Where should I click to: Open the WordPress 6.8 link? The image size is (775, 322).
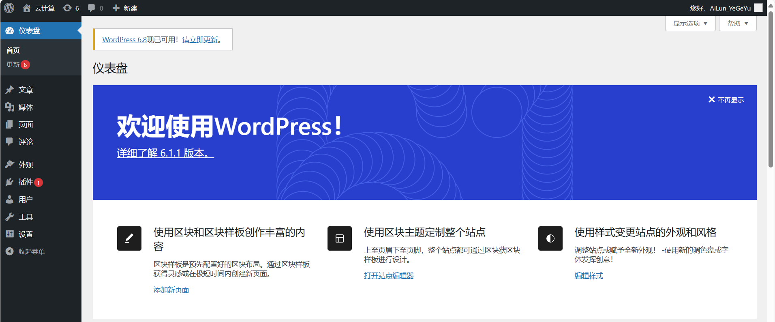[x=124, y=40]
